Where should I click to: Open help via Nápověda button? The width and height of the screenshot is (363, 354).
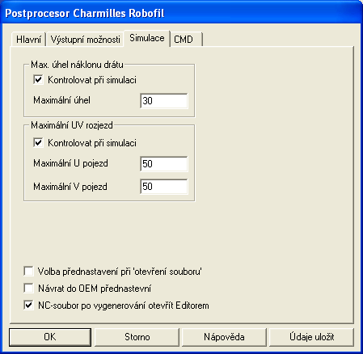click(x=224, y=337)
